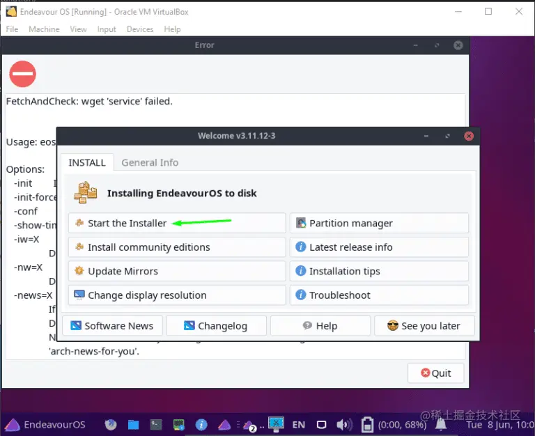Click "-conf" option text
535x436 pixels.
click(x=26, y=211)
